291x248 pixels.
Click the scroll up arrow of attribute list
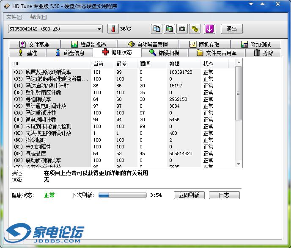point(239,63)
